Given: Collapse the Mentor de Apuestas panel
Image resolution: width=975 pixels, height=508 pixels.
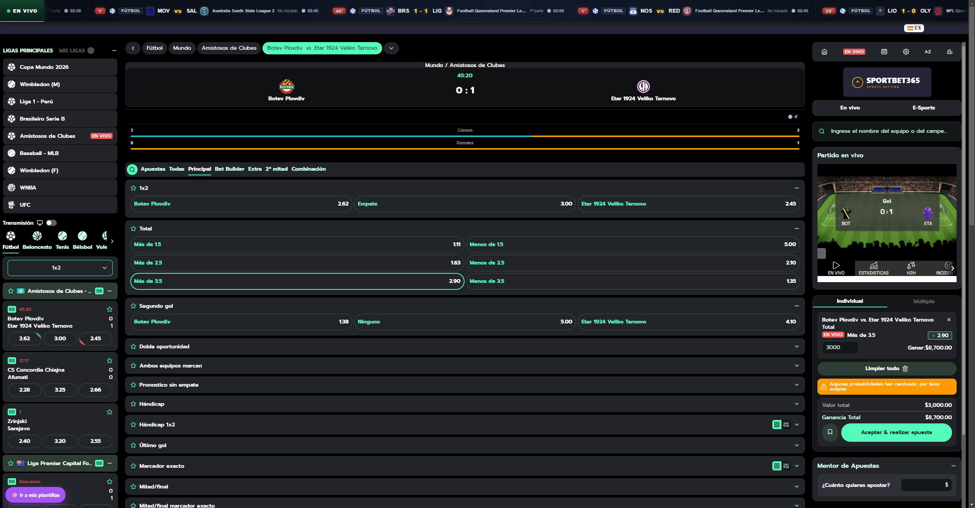Looking at the screenshot, I should pos(953,466).
